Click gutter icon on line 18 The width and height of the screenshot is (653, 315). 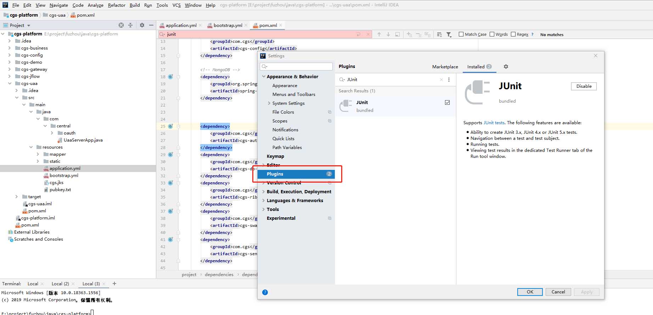click(170, 77)
